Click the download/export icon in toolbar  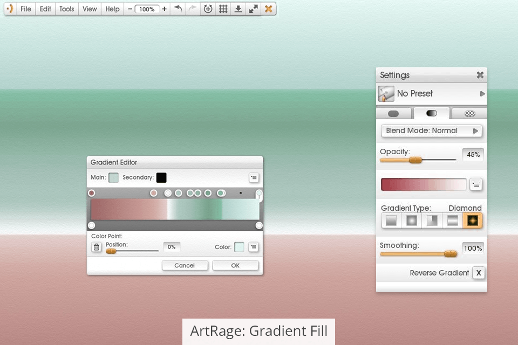tap(238, 9)
